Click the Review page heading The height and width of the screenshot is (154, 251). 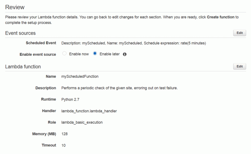pos(15,7)
